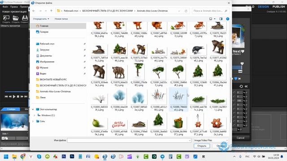287x161 pixels.
Task: Toggle the preview pane icon
Action: [221, 19]
